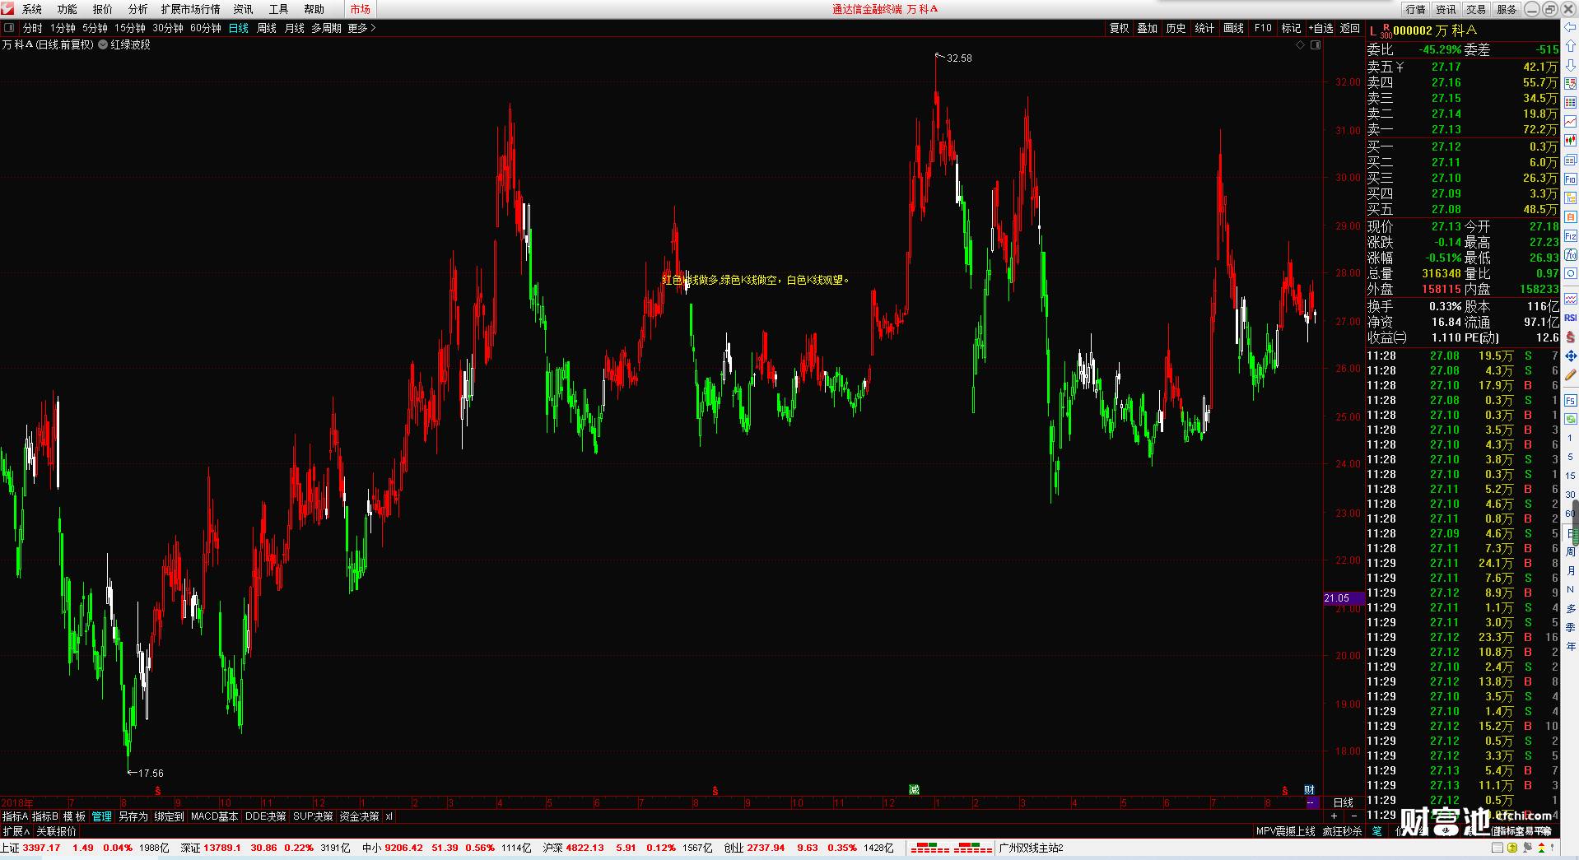Click the 交易 button in title bar
Screen dimensions: 1579x860
[x=1476, y=9]
